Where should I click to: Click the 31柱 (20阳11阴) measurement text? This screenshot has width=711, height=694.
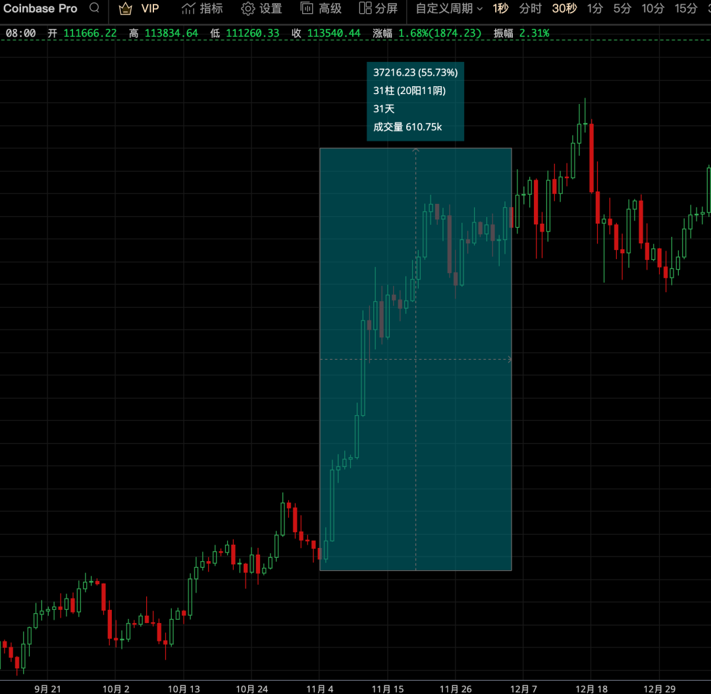pyautogui.click(x=409, y=91)
